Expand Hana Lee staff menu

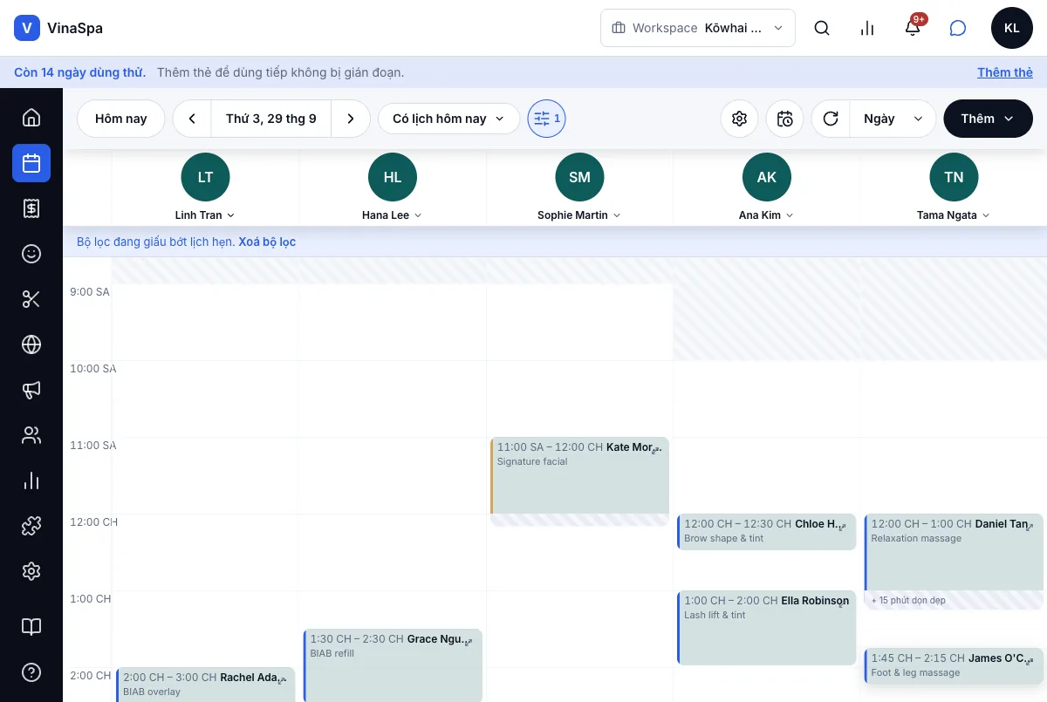point(393,215)
